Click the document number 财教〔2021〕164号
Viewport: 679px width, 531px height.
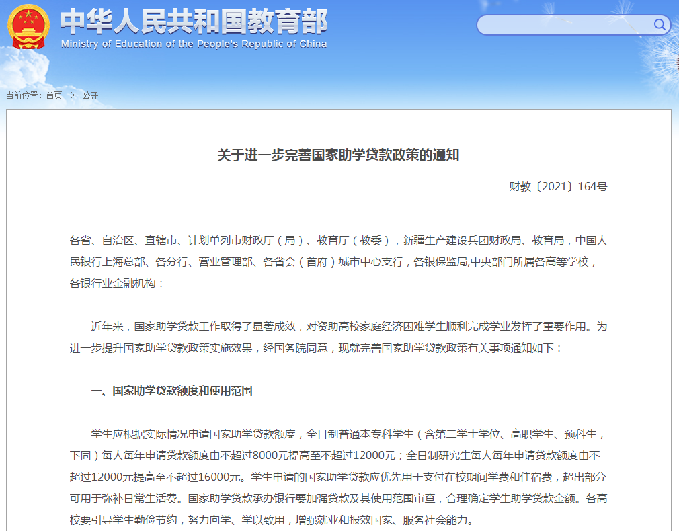[x=558, y=186]
